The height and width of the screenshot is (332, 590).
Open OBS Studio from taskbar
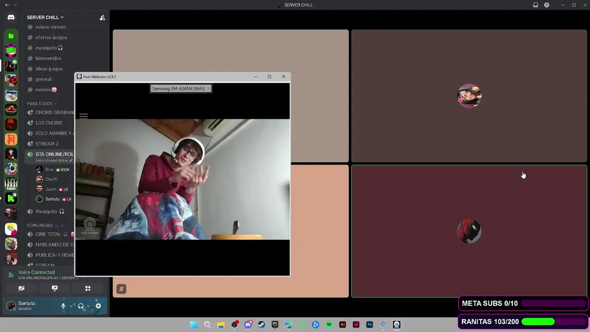coord(234,325)
